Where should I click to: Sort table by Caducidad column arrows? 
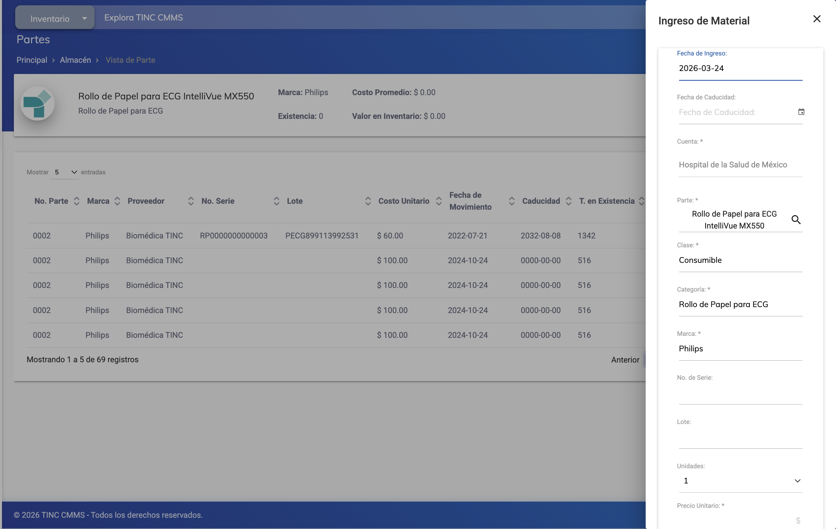tap(568, 201)
